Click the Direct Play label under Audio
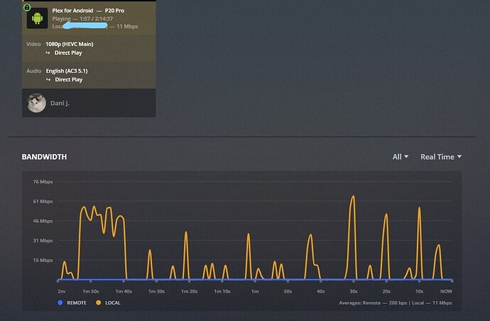Viewport: 490px width, 321px height. pos(69,80)
